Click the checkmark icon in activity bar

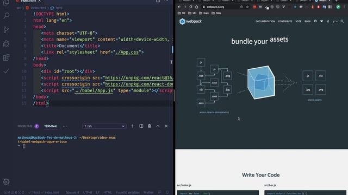click(6, 71)
